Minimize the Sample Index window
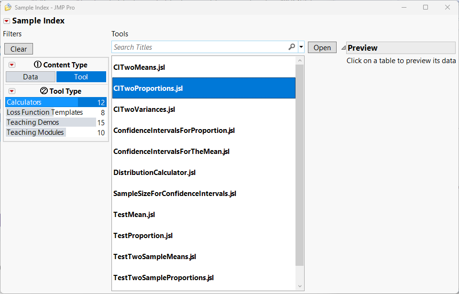459x294 pixels. point(404,7)
